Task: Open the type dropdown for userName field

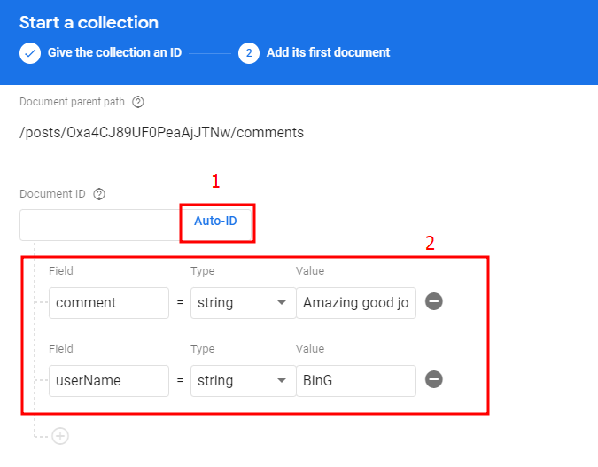Action: [x=243, y=381]
